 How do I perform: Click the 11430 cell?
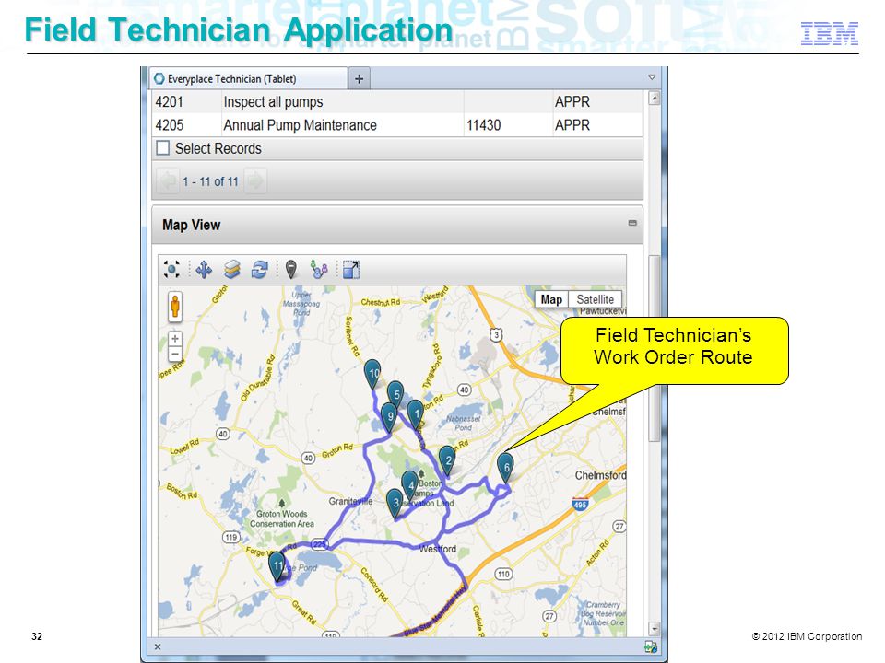tap(483, 124)
